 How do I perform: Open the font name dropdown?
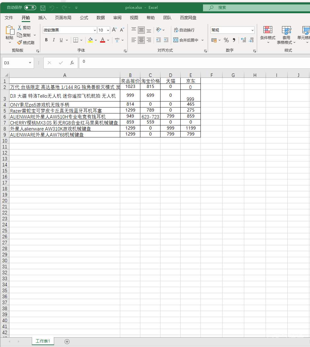coord(95,30)
